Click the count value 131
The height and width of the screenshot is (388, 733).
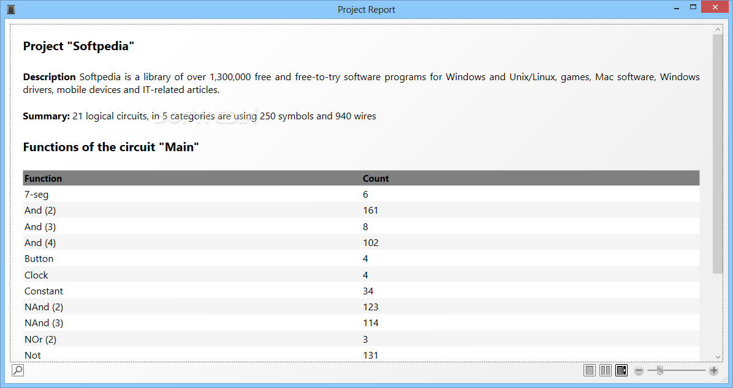pyautogui.click(x=370, y=355)
